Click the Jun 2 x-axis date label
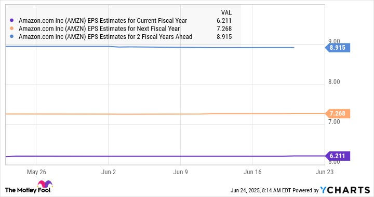 (109, 172)
